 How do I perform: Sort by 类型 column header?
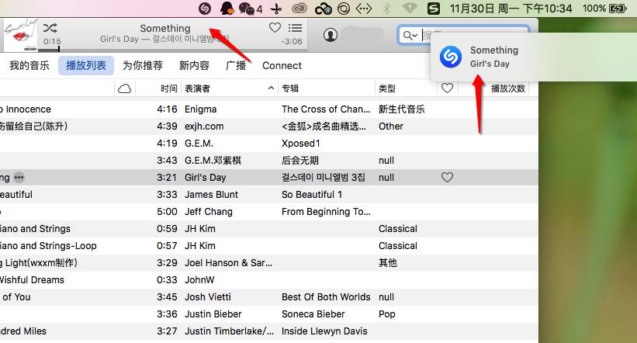pos(386,88)
